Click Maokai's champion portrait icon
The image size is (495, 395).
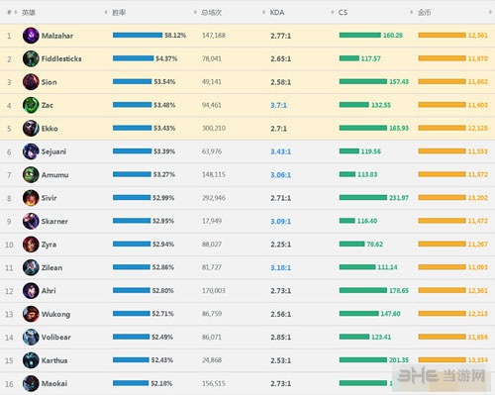[31, 383]
